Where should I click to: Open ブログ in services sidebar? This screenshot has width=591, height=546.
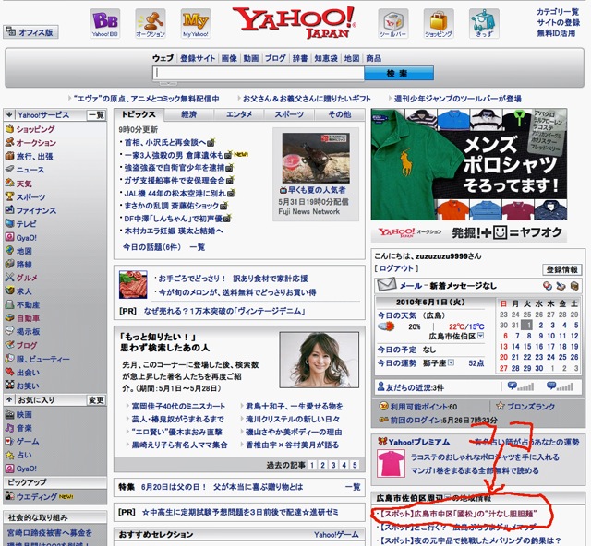coord(27,345)
